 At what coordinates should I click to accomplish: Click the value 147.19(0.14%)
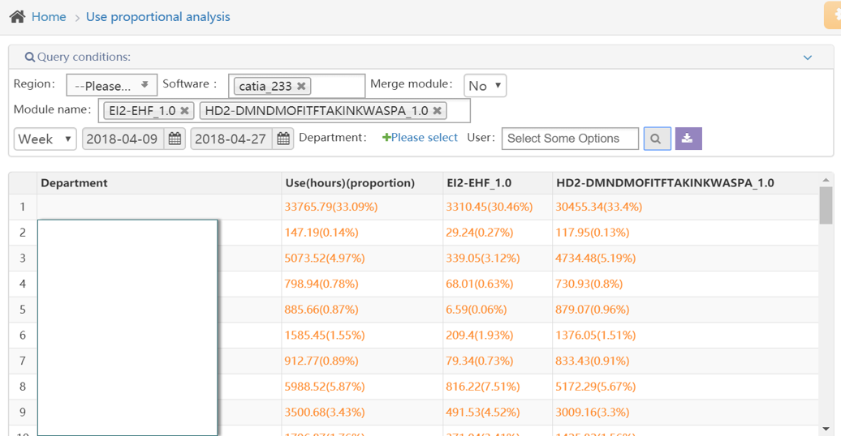pos(321,233)
